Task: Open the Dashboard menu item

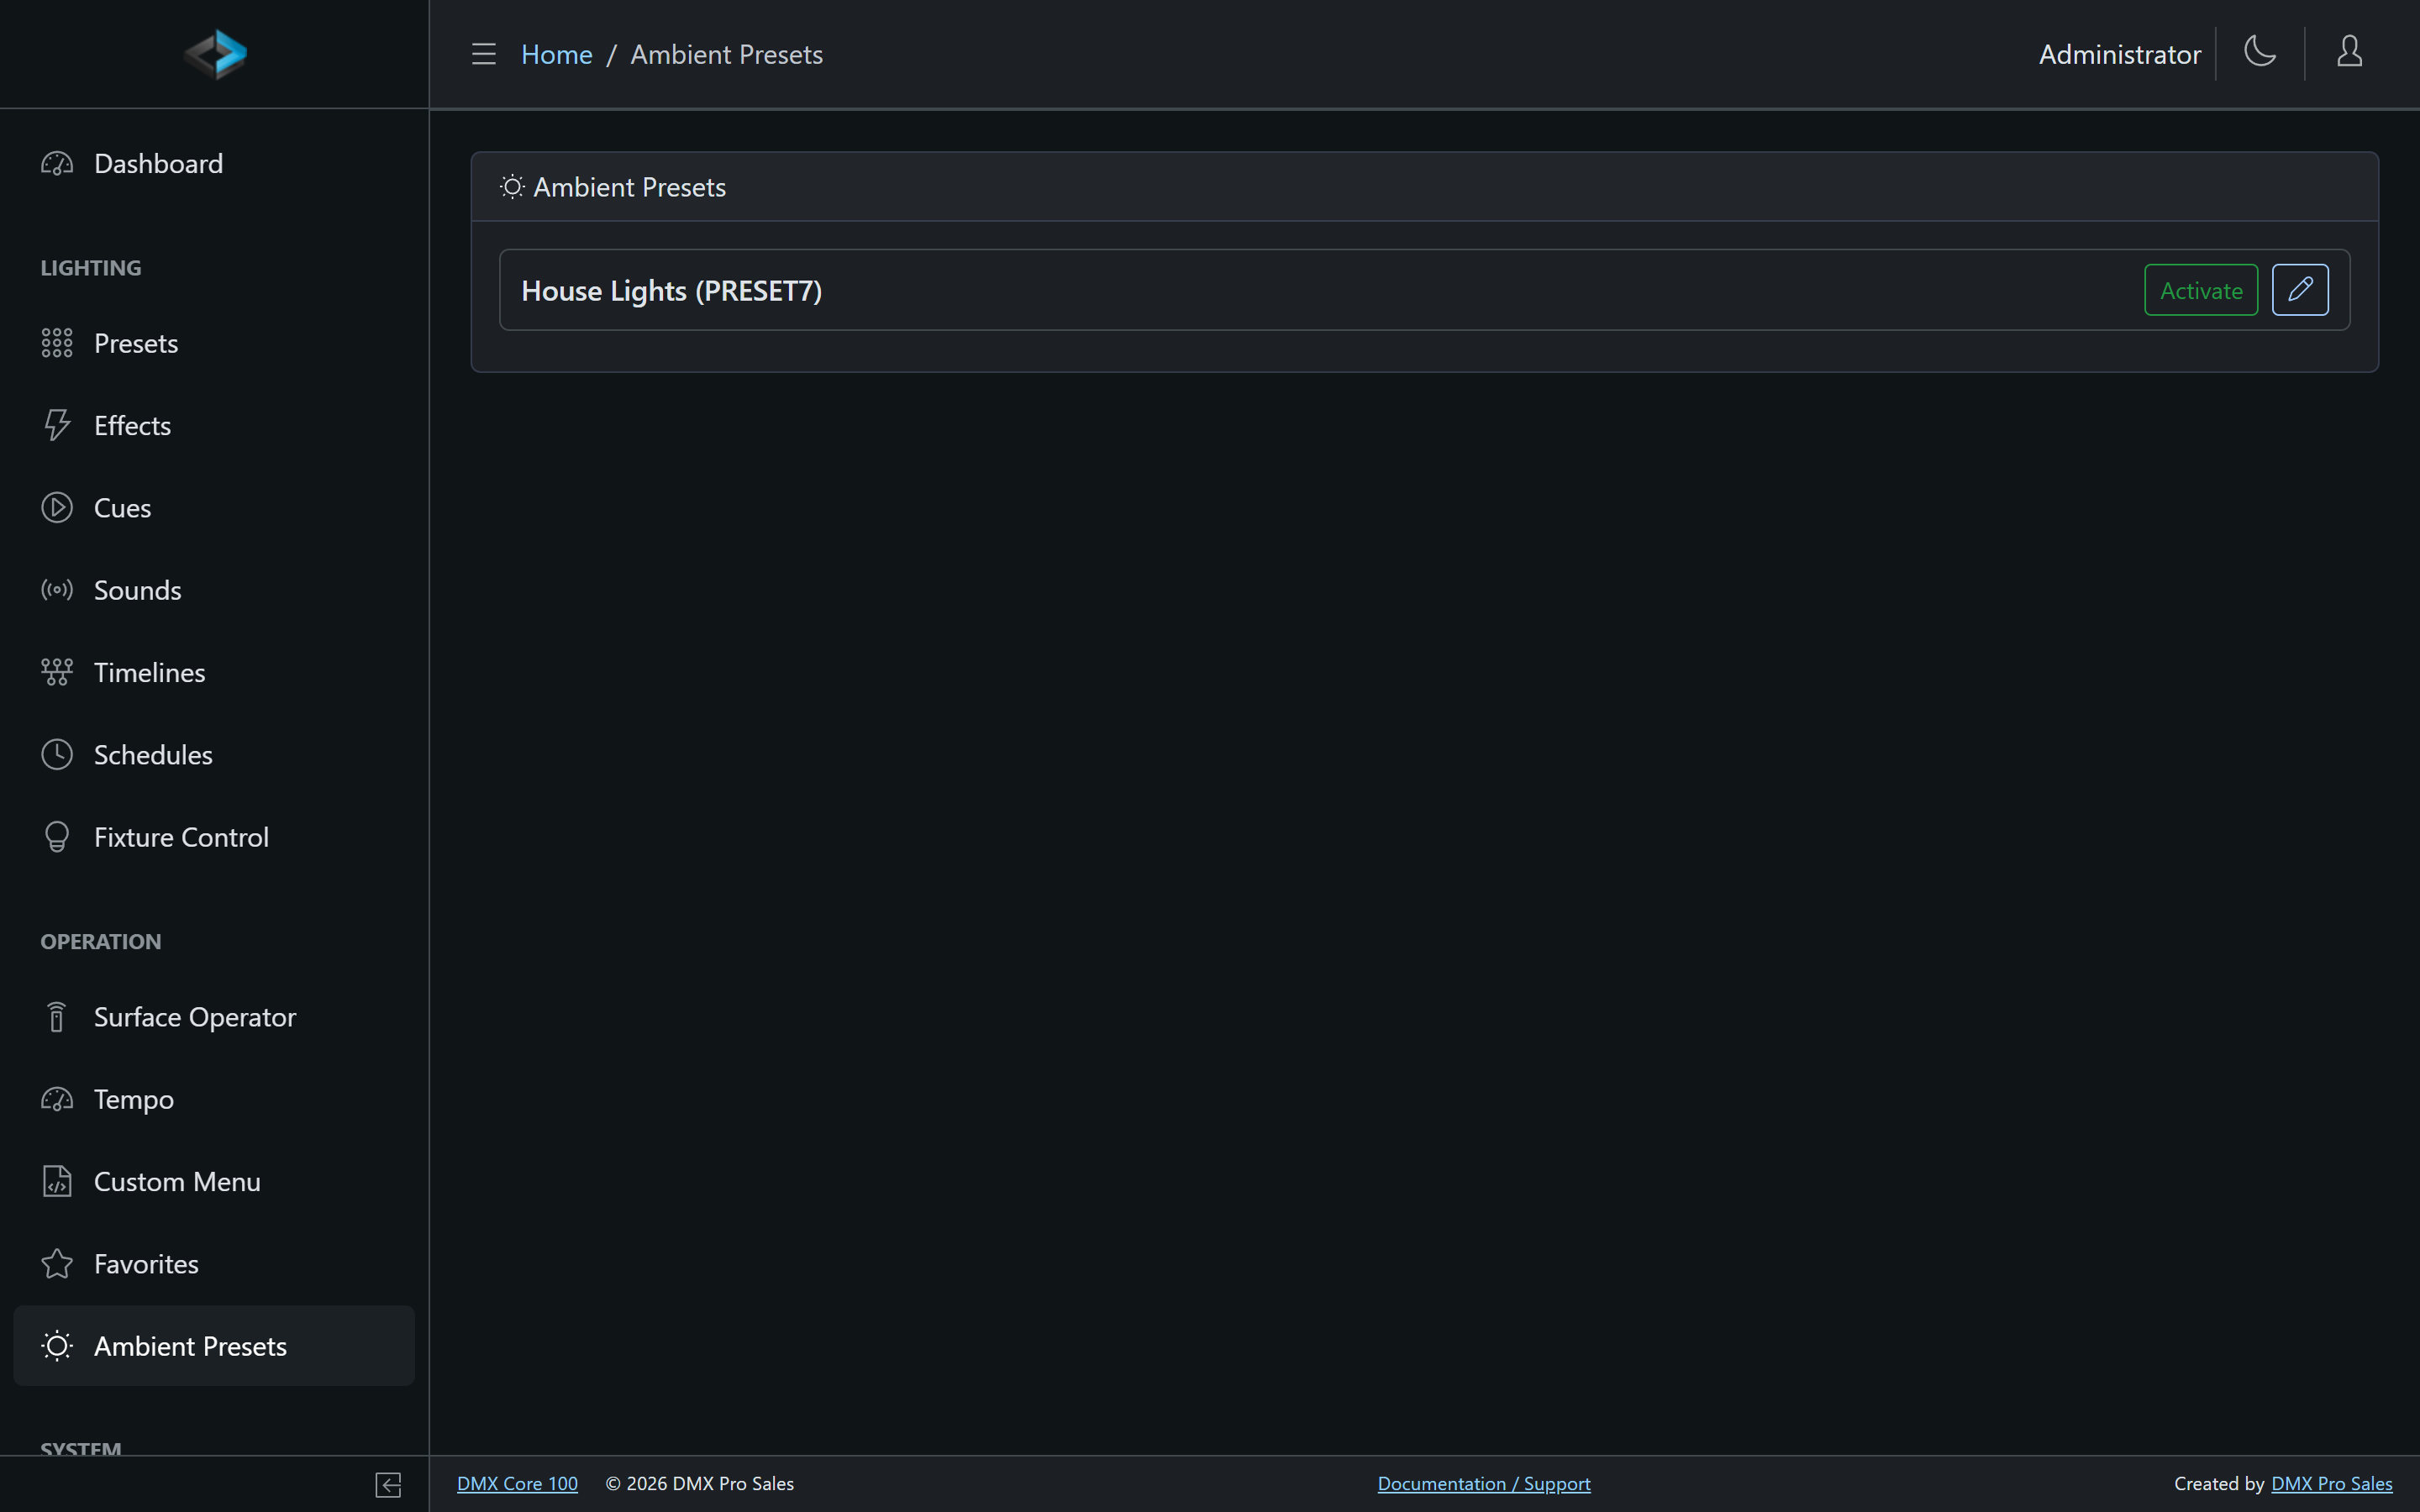Action: point(214,164)
